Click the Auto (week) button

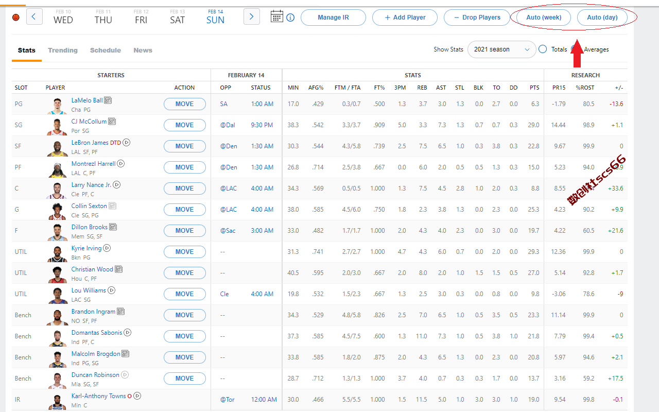click(544, 18)
